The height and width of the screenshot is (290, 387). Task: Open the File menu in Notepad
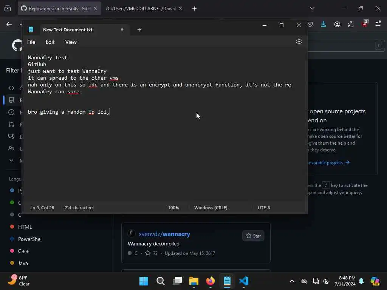[x=31, y=42]
